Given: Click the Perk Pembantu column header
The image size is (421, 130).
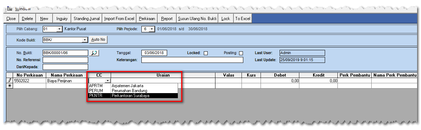Looking at the screenshot, I should coord(355,75).
